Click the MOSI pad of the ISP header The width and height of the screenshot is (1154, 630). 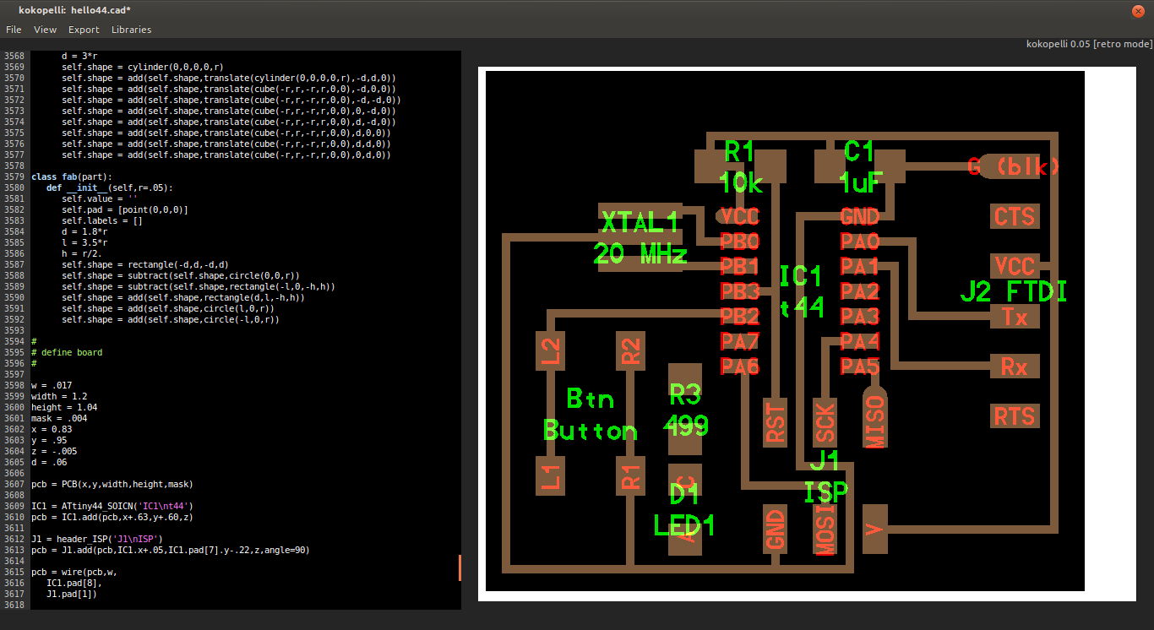(825, 530)
